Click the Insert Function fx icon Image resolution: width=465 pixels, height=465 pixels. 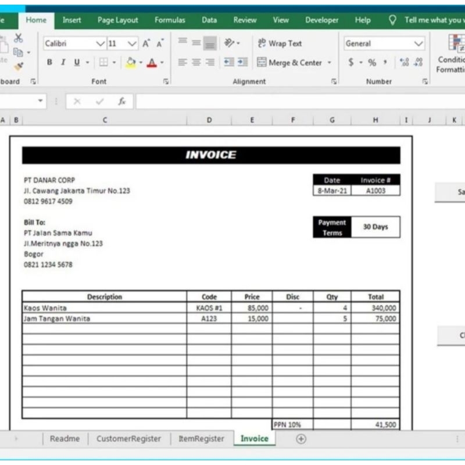pyautogui.click(x=121, y=101)
